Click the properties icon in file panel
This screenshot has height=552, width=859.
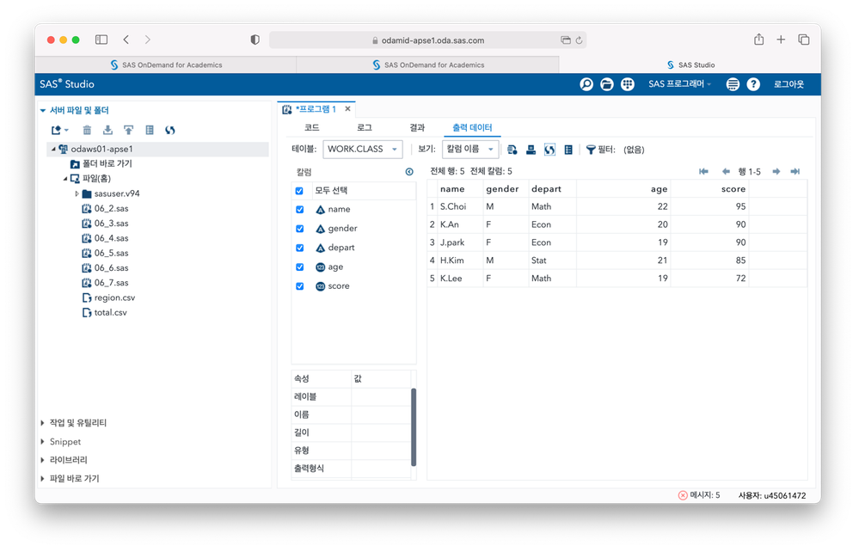point(149,131)
